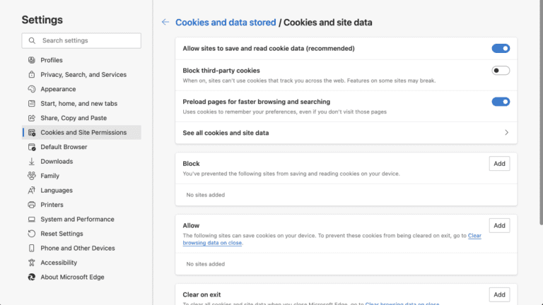Go back using the left arrow
The height and width of the screenshot is (305, 543).
point(165,23)
